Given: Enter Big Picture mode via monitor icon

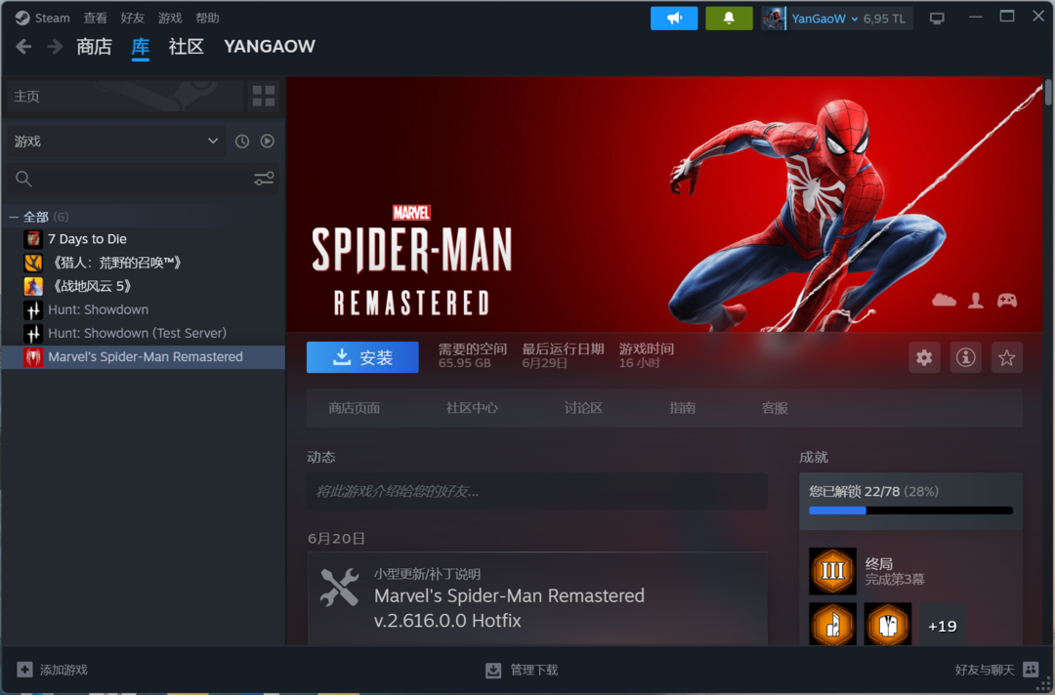Looking at the screenshot, I should coord(937,19).
